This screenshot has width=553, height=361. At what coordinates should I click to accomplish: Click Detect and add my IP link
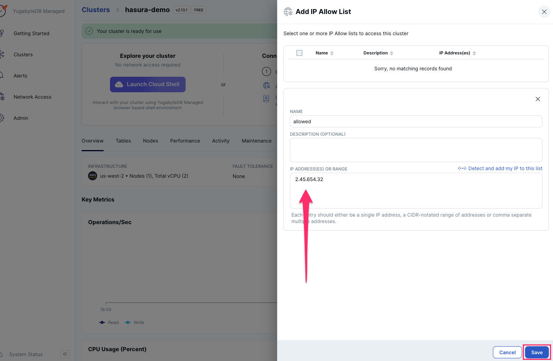[x=505, y=169]
